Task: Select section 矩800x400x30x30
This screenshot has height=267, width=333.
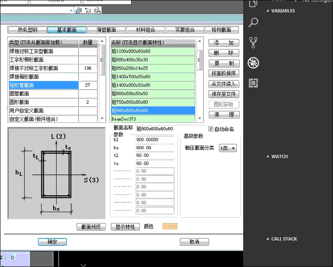Action: tap(153, 60)
